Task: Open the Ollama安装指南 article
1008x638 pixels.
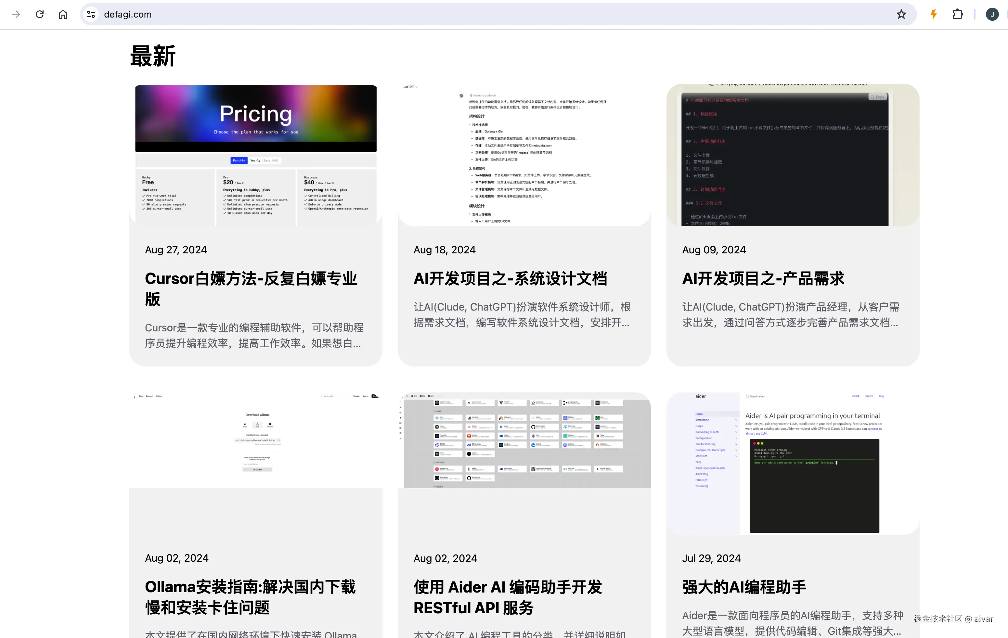Action: pyautogui.click(x=250, y=597)
